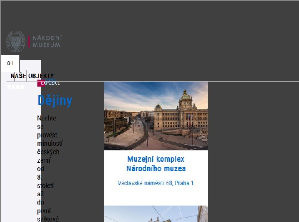Screen dimensions: 299x222
Task: Select the 01 slide tab
Action: tap(10, 63)
